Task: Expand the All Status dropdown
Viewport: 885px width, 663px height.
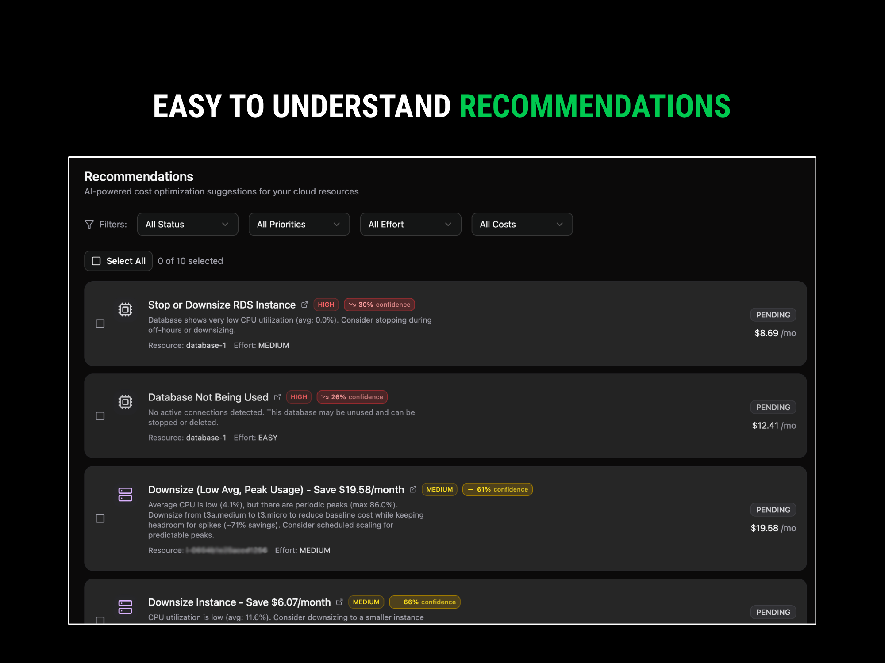Action: [x=188, y=225]
